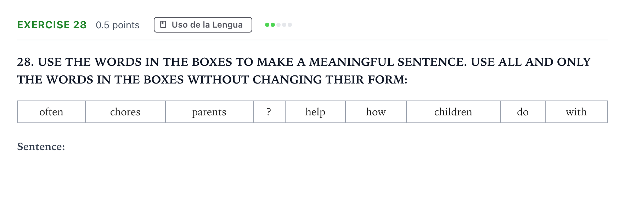
Task: Select the word box 'with'
Action: pos(576,112)
